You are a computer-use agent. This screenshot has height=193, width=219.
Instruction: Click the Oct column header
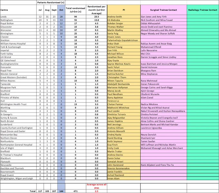[x=61, y=10]
